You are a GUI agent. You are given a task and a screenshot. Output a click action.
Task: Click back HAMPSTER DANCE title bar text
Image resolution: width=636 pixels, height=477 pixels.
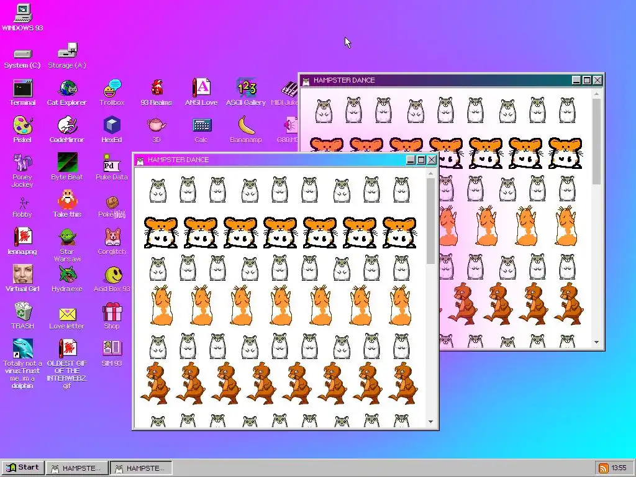(344, 80)
